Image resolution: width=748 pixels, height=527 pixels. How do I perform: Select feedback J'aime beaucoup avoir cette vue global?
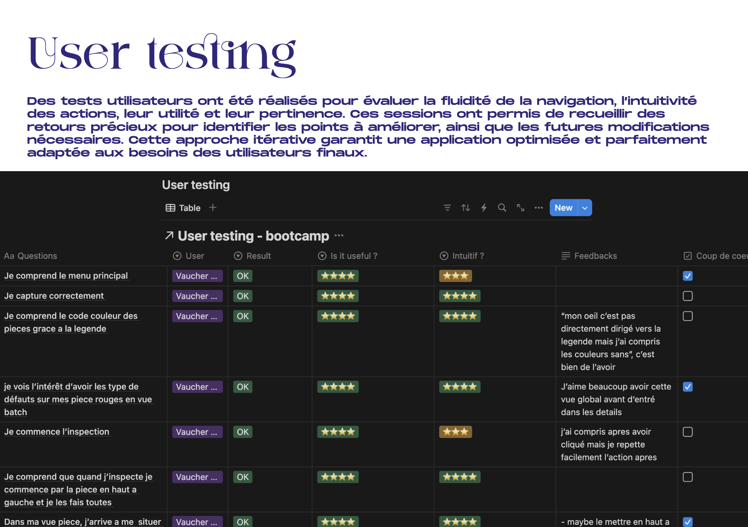(x=616, y=399)
